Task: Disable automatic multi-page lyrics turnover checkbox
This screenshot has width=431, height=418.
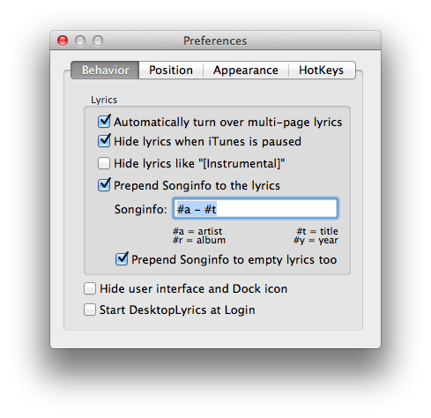Action: [x=104, y=122]
